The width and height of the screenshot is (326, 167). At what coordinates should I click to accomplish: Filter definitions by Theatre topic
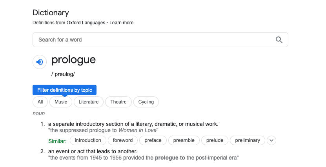(x=118, y=102)
